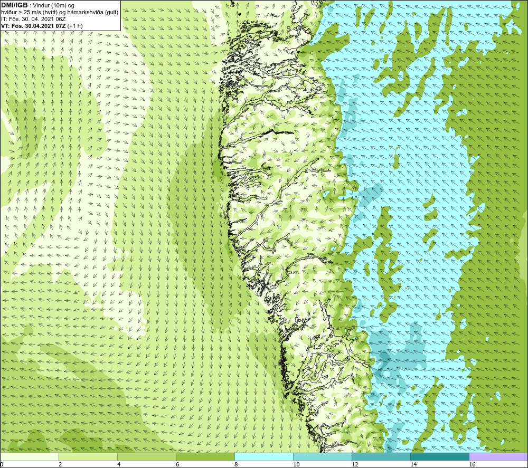This screenshot has height=468, width=528.
Task: Click the legend scale value '8'
Action: [236, 464]
